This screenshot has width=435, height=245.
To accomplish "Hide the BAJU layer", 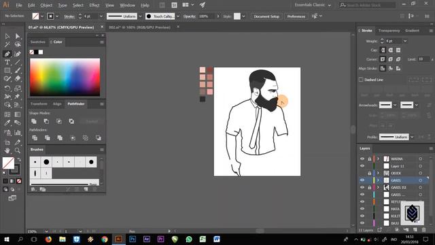I will (362, 223).
